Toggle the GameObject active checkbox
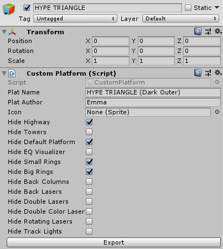Image resolution: width=223 pixels, height=249 pixels. point(27,8)
